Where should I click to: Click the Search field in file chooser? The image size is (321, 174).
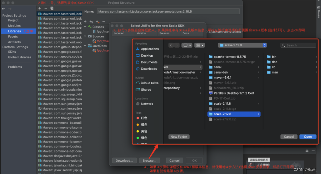coord(298,45)
